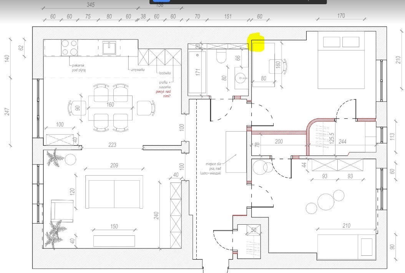Click the two-seat sofa under 209 dimension
Image resolution: width=405 pixels, height=273 pixels.
click(x=114, y=192)
